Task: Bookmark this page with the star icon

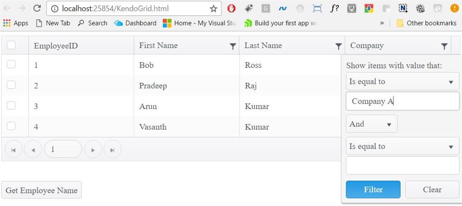Action: [x=213, y=9]
